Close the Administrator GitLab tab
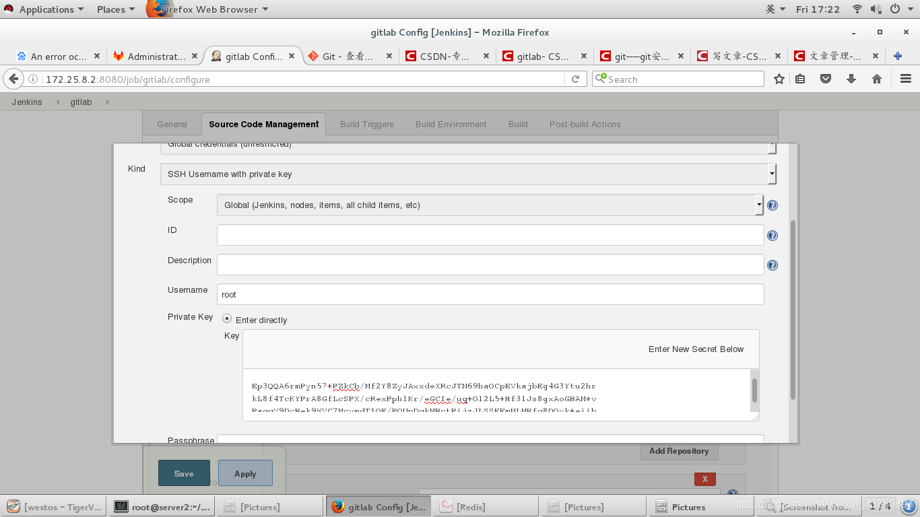Image resolution: width=920 pixels, height=517 pixels. point(195,56)
